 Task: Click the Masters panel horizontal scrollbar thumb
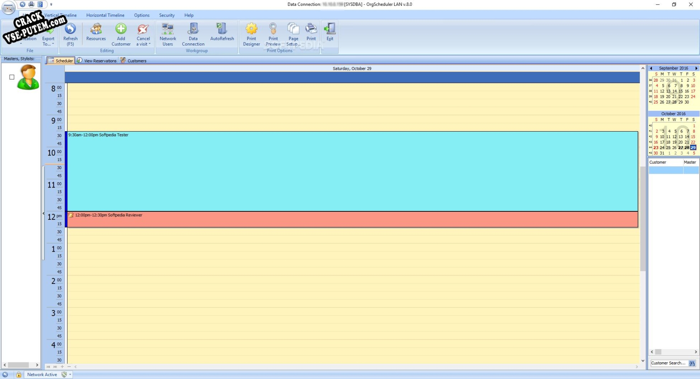click(18, 365)
